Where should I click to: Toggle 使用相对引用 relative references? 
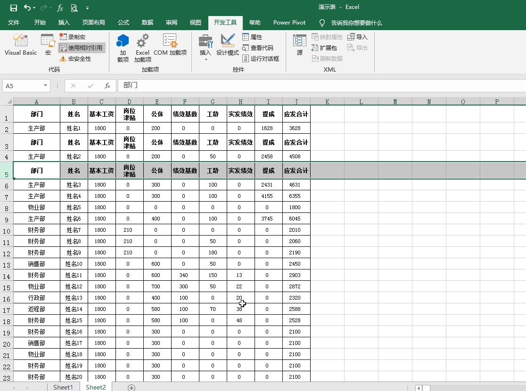tap(82, 48)
